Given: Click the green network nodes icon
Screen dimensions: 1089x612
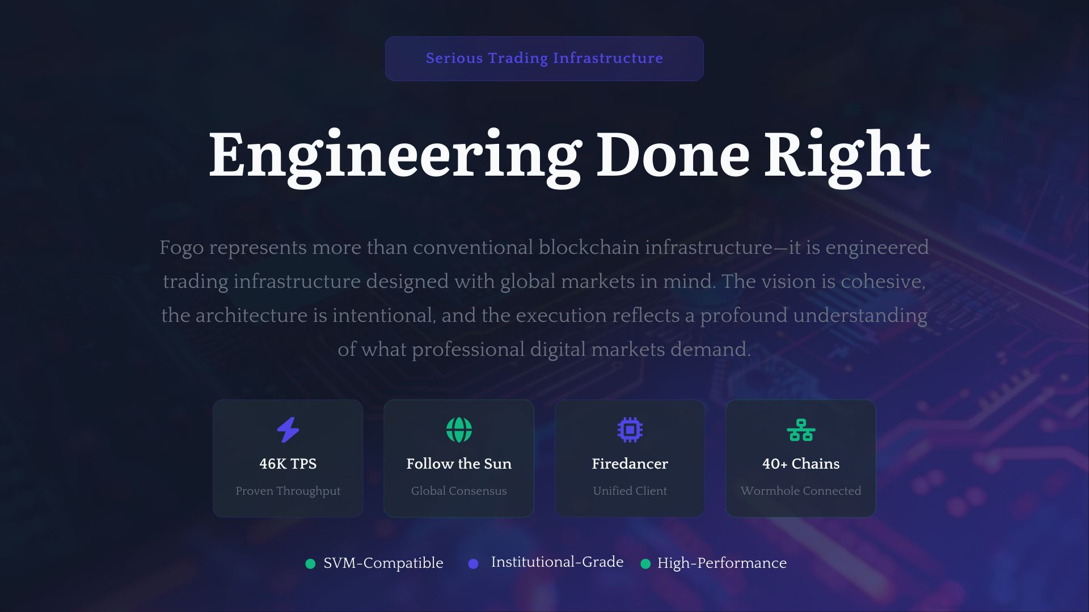Looking at the screenshot, I should click(801, 430).
